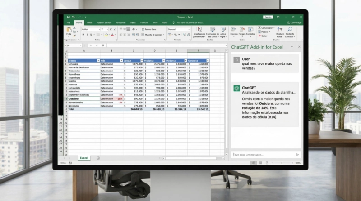Screen dimensions: 361x201
Task: Click the Expota button in title bar
Action: (268, 17)
